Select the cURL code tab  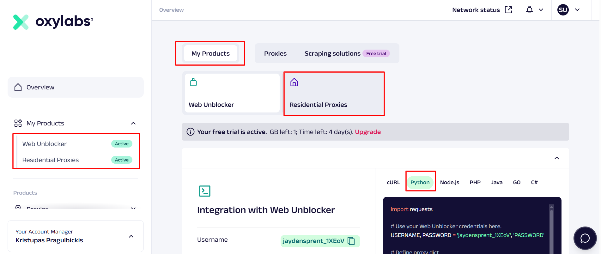click(x=393, y=182)
